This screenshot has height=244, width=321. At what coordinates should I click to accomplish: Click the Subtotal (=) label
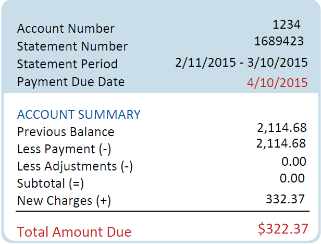(51, 184)
